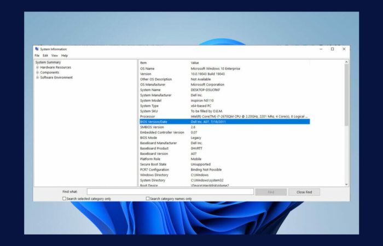Enable Search category names only checkbox

click(148, 198)
